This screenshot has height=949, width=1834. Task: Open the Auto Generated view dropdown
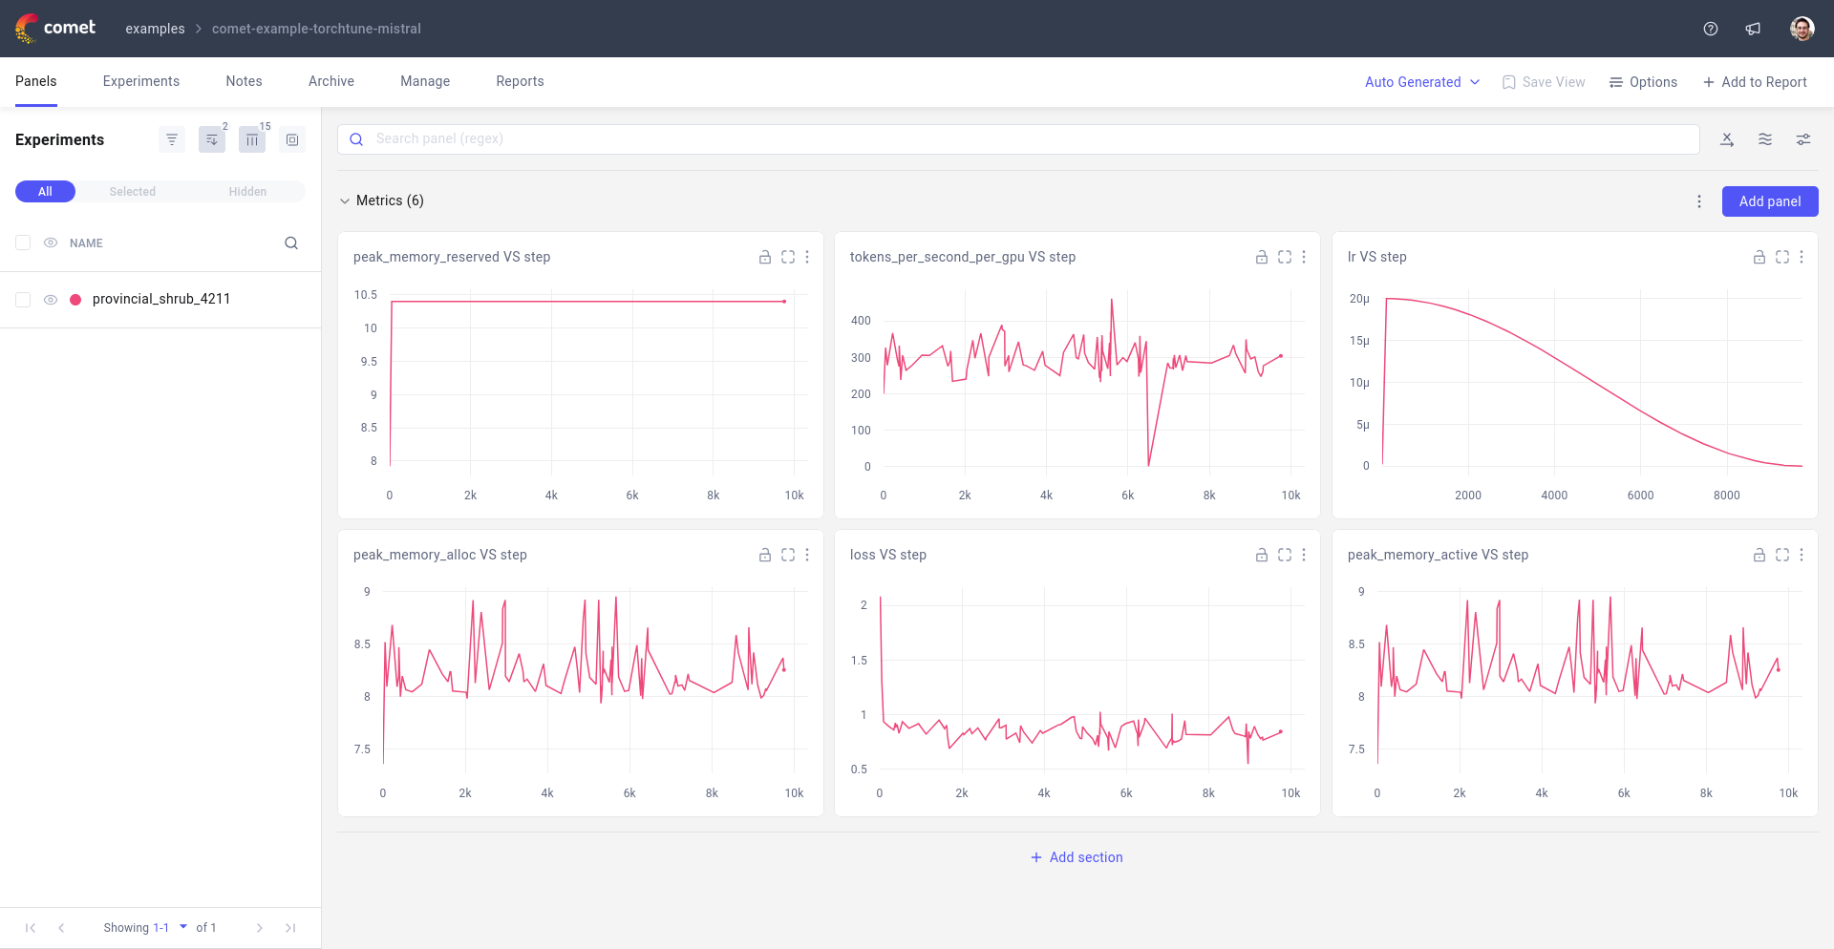tap(1422, 82)
